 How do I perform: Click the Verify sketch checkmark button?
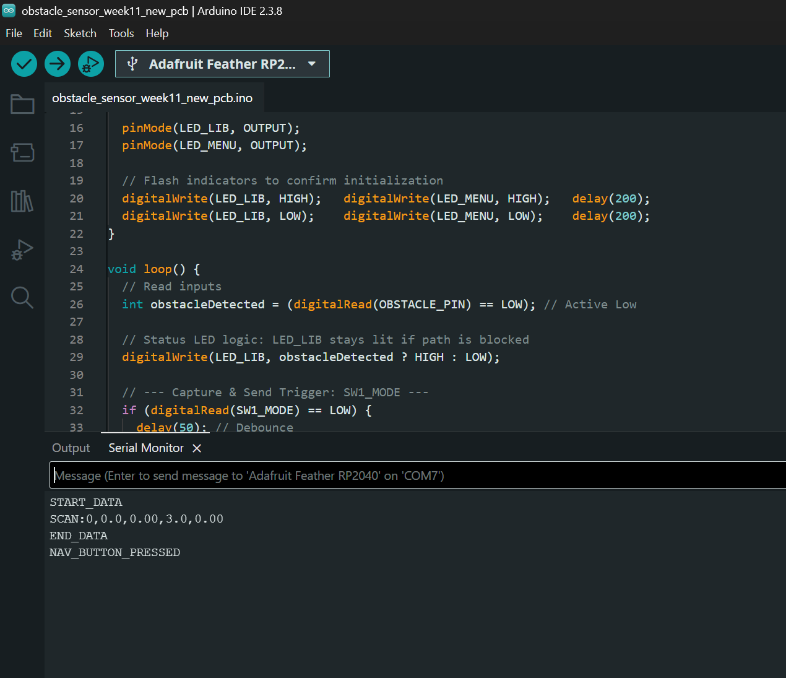tap(24, 64)
